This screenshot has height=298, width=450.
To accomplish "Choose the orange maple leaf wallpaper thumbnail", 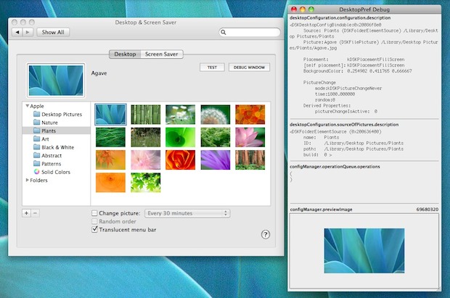I will (x=110, y=160).
